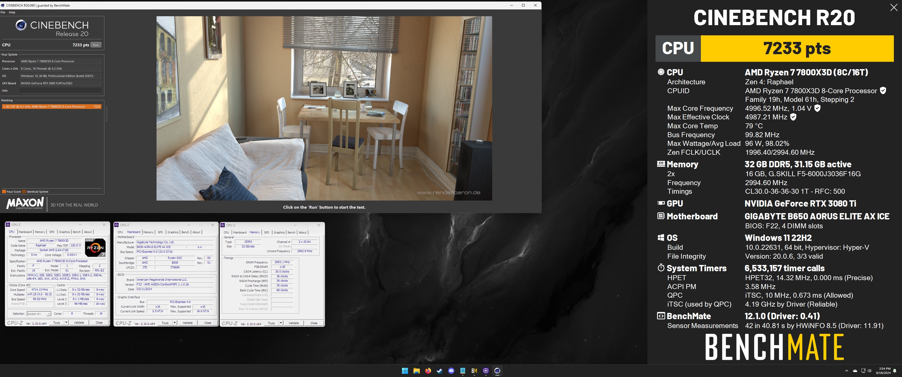
Task: Click the yellow 7233 pts score banner
Action: [x=797, y=48]
